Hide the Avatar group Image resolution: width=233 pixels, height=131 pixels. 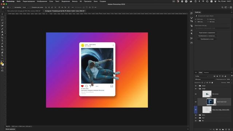coord(196,86)
